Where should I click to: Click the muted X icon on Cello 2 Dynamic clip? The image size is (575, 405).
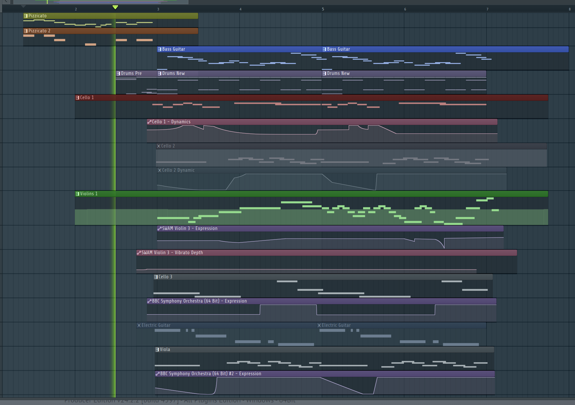point(160,170)
